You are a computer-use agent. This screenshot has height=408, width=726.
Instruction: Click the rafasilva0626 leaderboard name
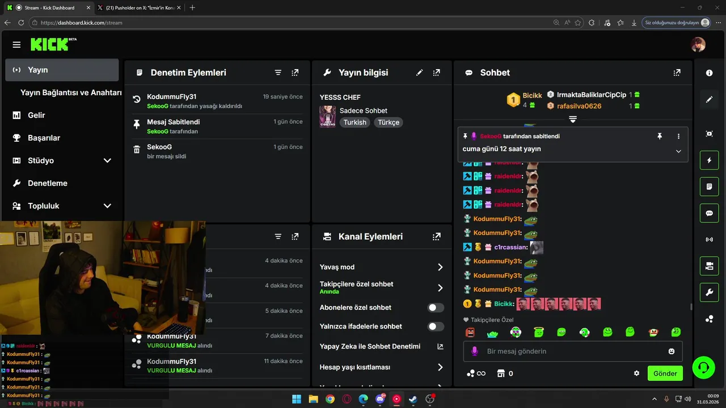click(x=579, y=106)
